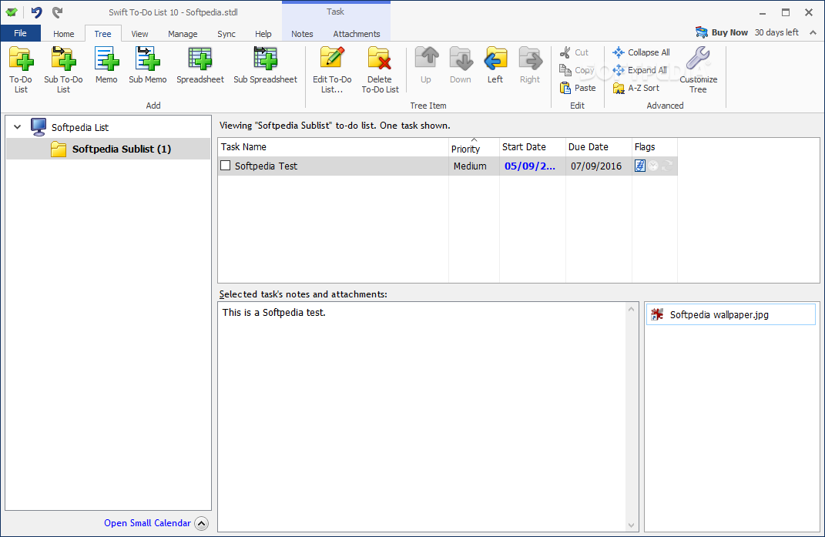This screenshot has width=825, height=537.
Task: Expand the small calendar arrow button
Action: click(202, 523)
